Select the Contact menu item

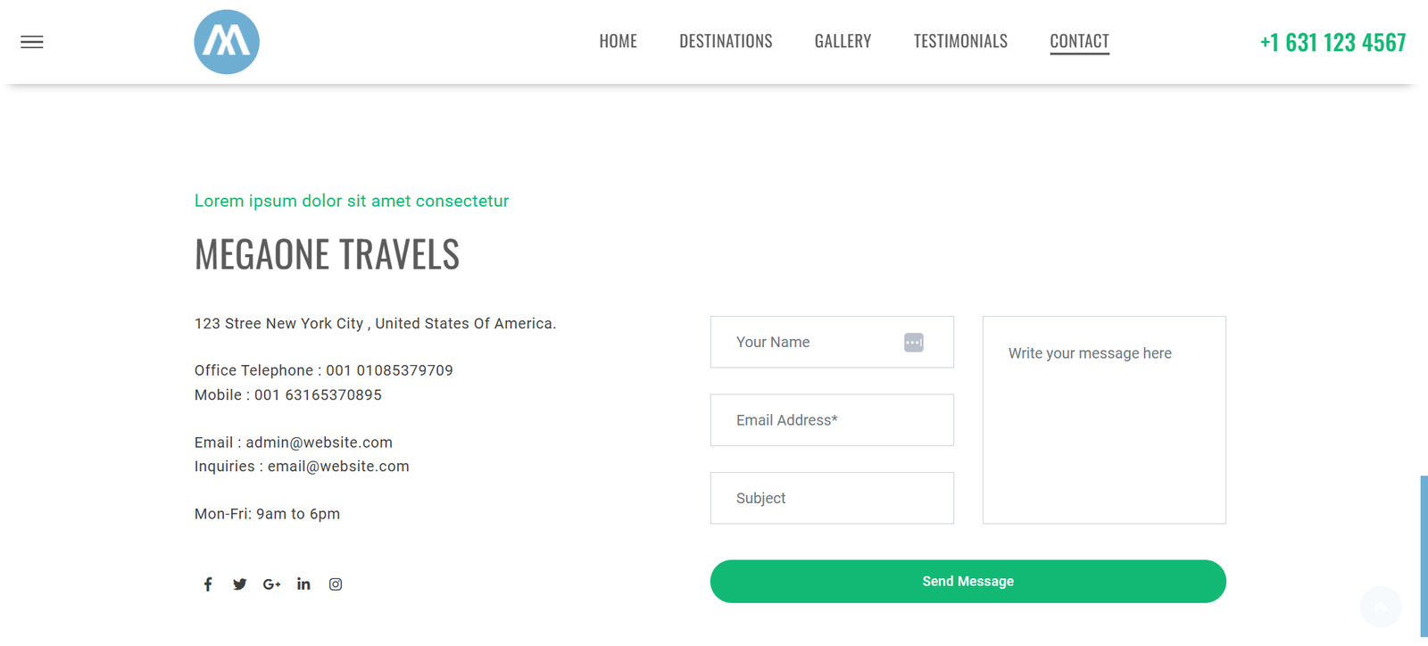[1079, 42]
